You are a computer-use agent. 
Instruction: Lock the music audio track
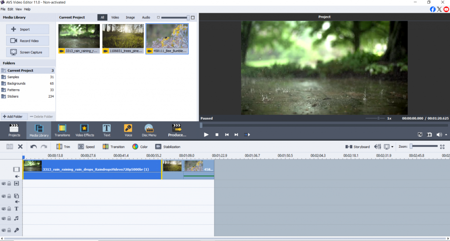[x=9, y=218]
